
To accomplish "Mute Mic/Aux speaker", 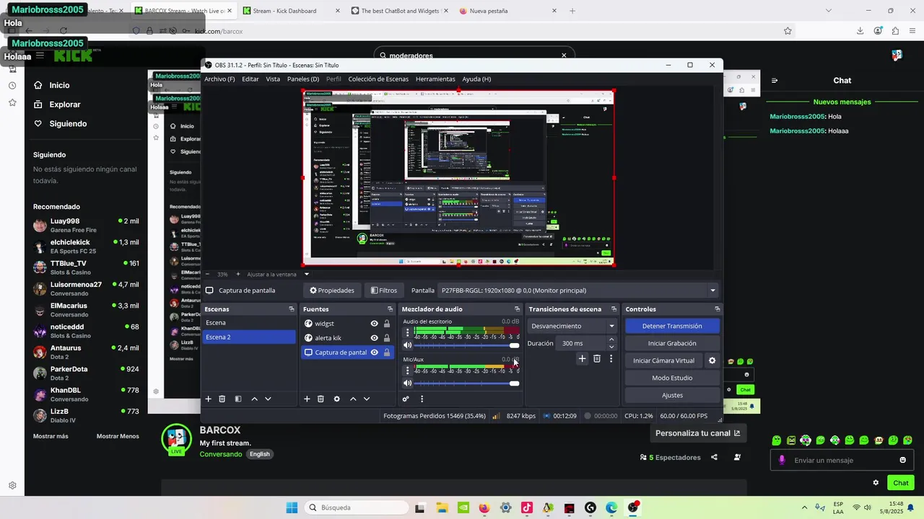I will (407, 383).
